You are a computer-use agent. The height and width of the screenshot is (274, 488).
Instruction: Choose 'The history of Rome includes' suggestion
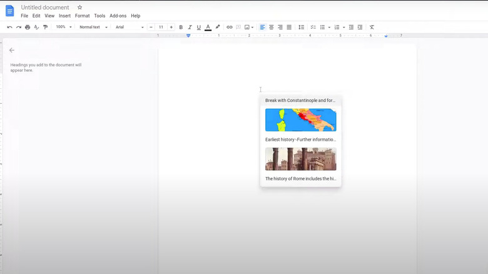(300, 178)
